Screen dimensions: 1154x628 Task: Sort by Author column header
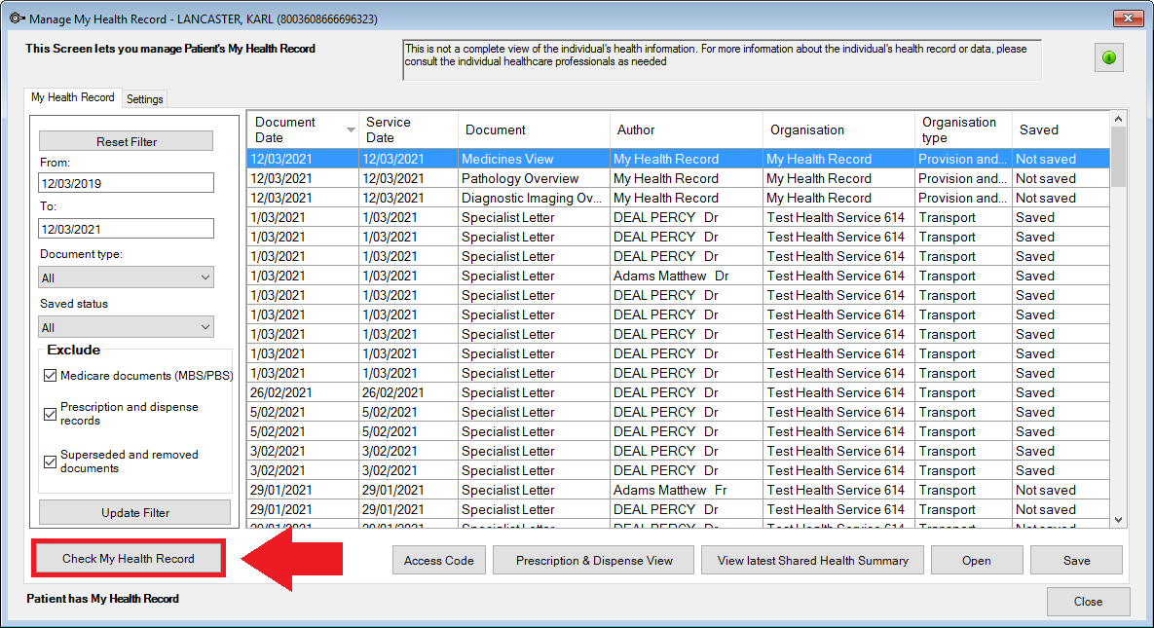pos(686,129)
